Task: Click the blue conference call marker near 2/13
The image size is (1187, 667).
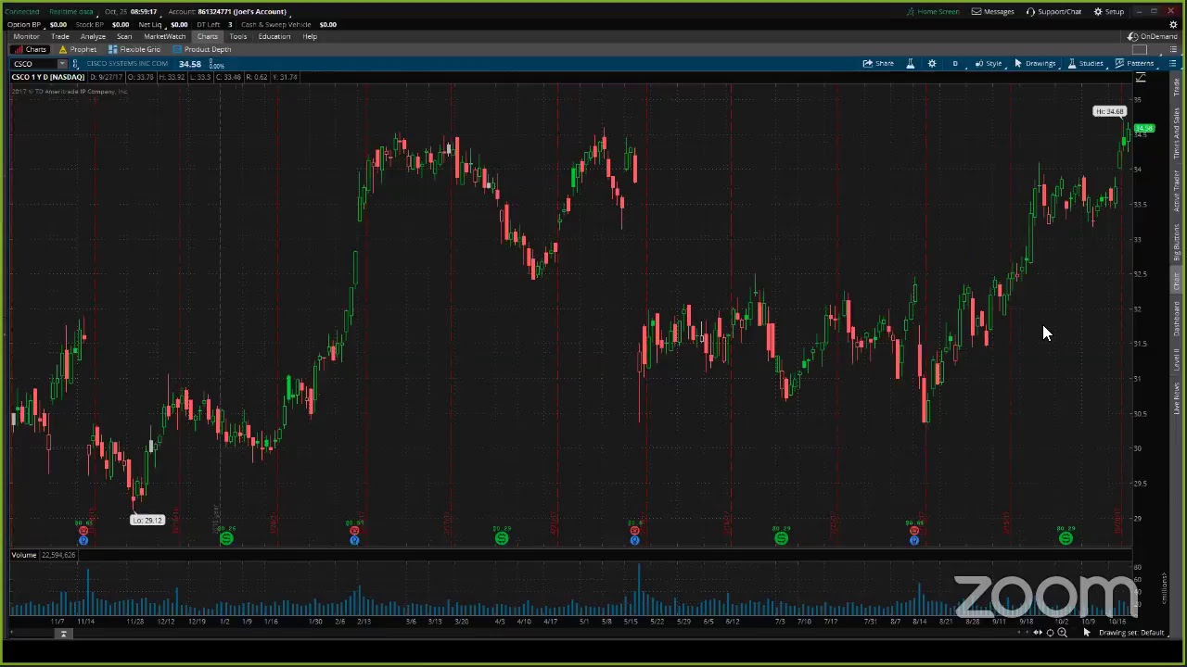Action: click(354, 540)
